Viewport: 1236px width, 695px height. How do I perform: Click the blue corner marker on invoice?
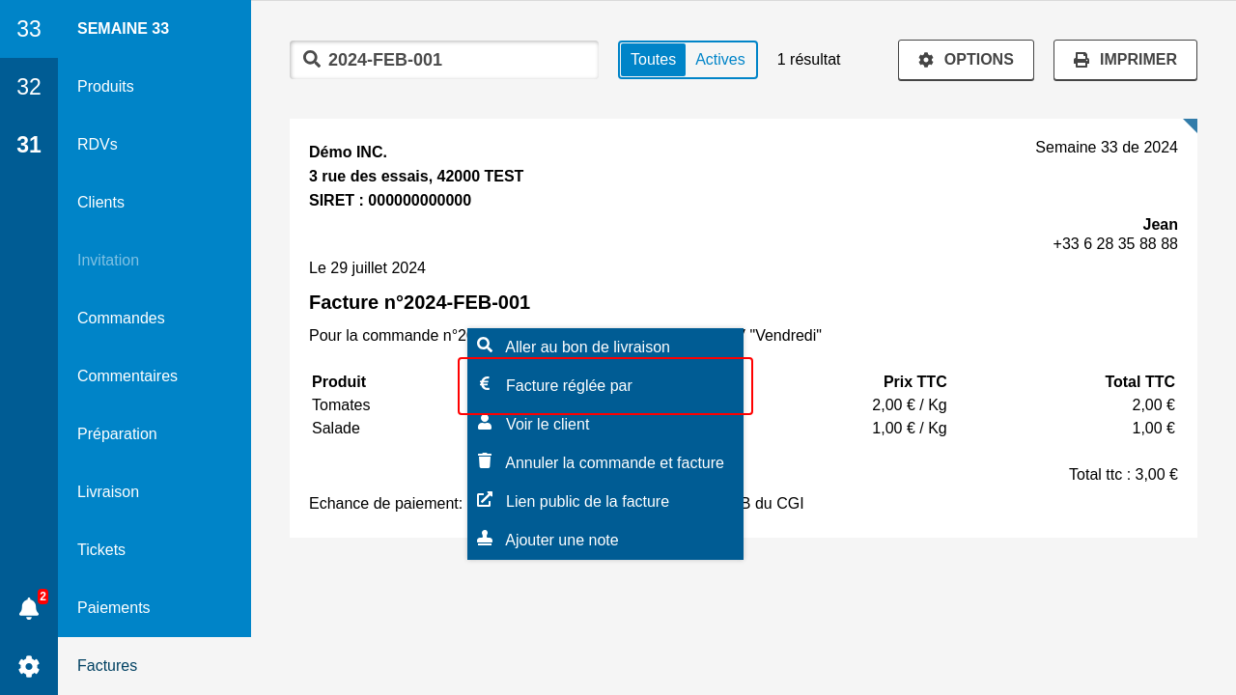coord(1191,125)
